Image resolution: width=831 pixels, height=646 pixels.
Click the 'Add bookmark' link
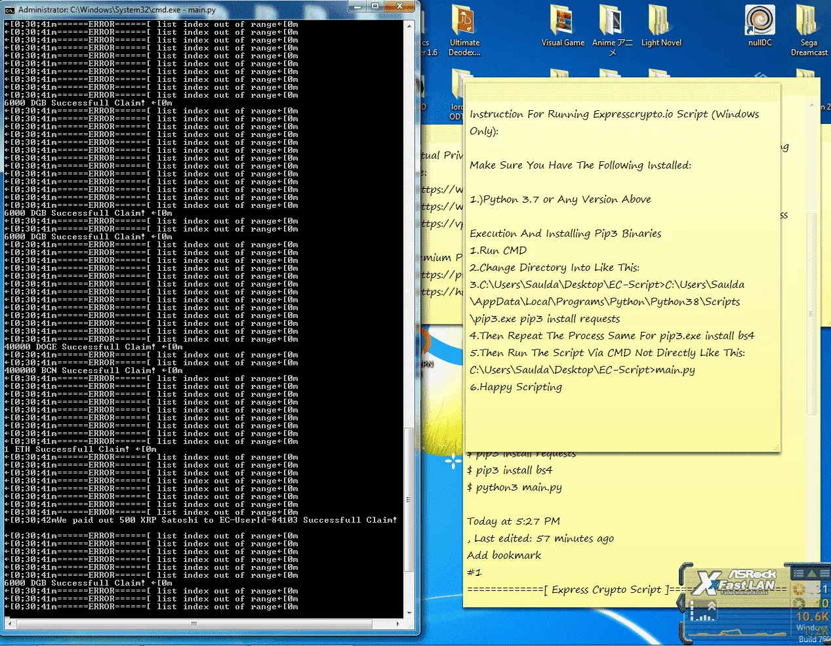click(504, 555)
